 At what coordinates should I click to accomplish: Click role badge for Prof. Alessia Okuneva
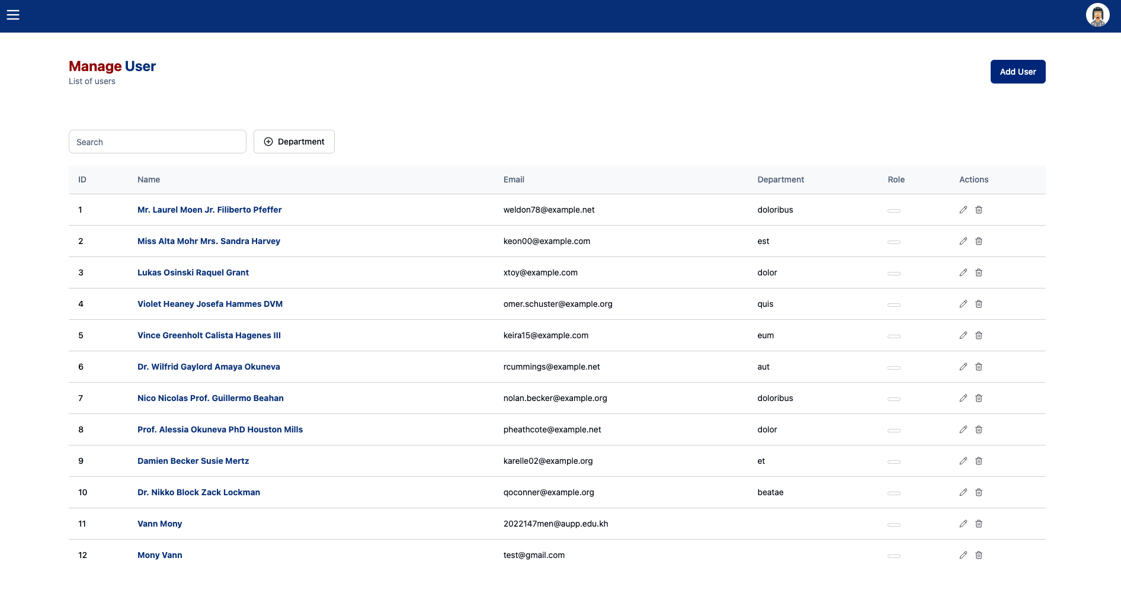pyautogui.click(x=893, y=430)
